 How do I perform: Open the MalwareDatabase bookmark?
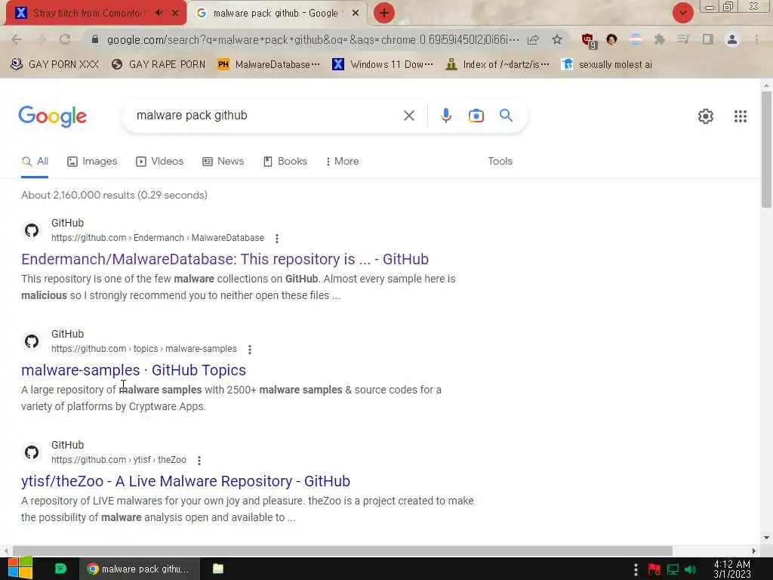click(269, 65)
